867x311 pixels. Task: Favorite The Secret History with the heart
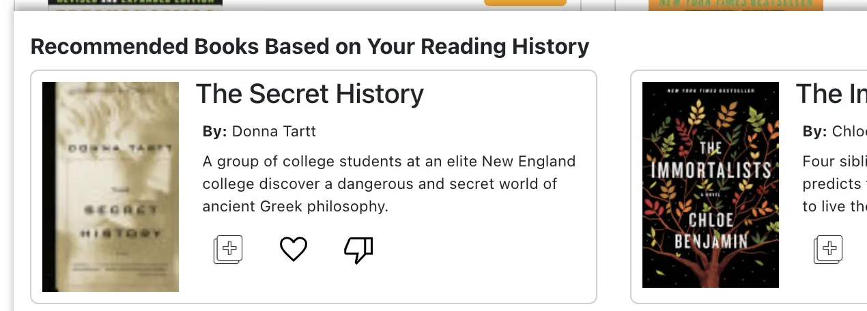pos(294,249)
